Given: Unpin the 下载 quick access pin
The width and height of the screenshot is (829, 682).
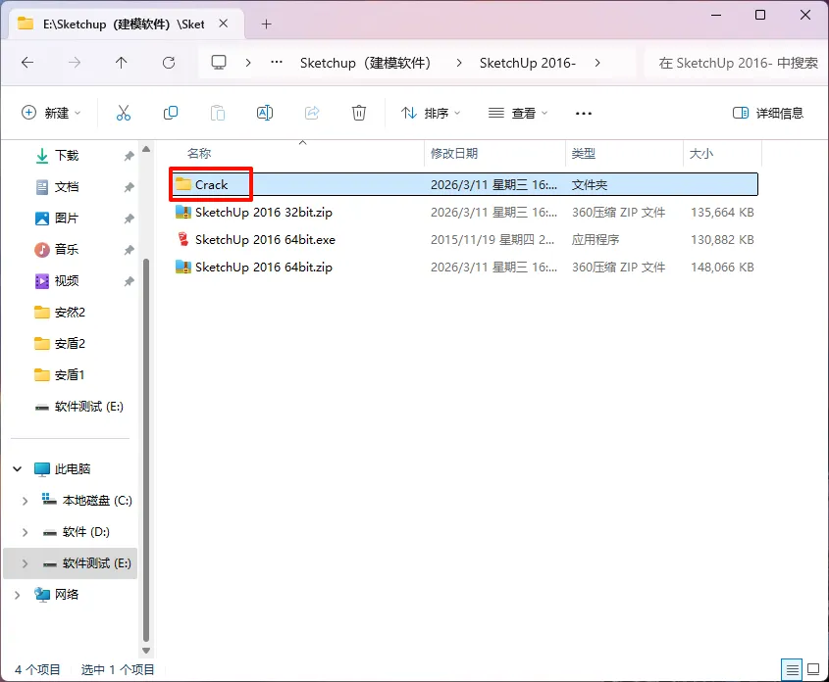Looking at the screenshot, I should pos(129,156).
